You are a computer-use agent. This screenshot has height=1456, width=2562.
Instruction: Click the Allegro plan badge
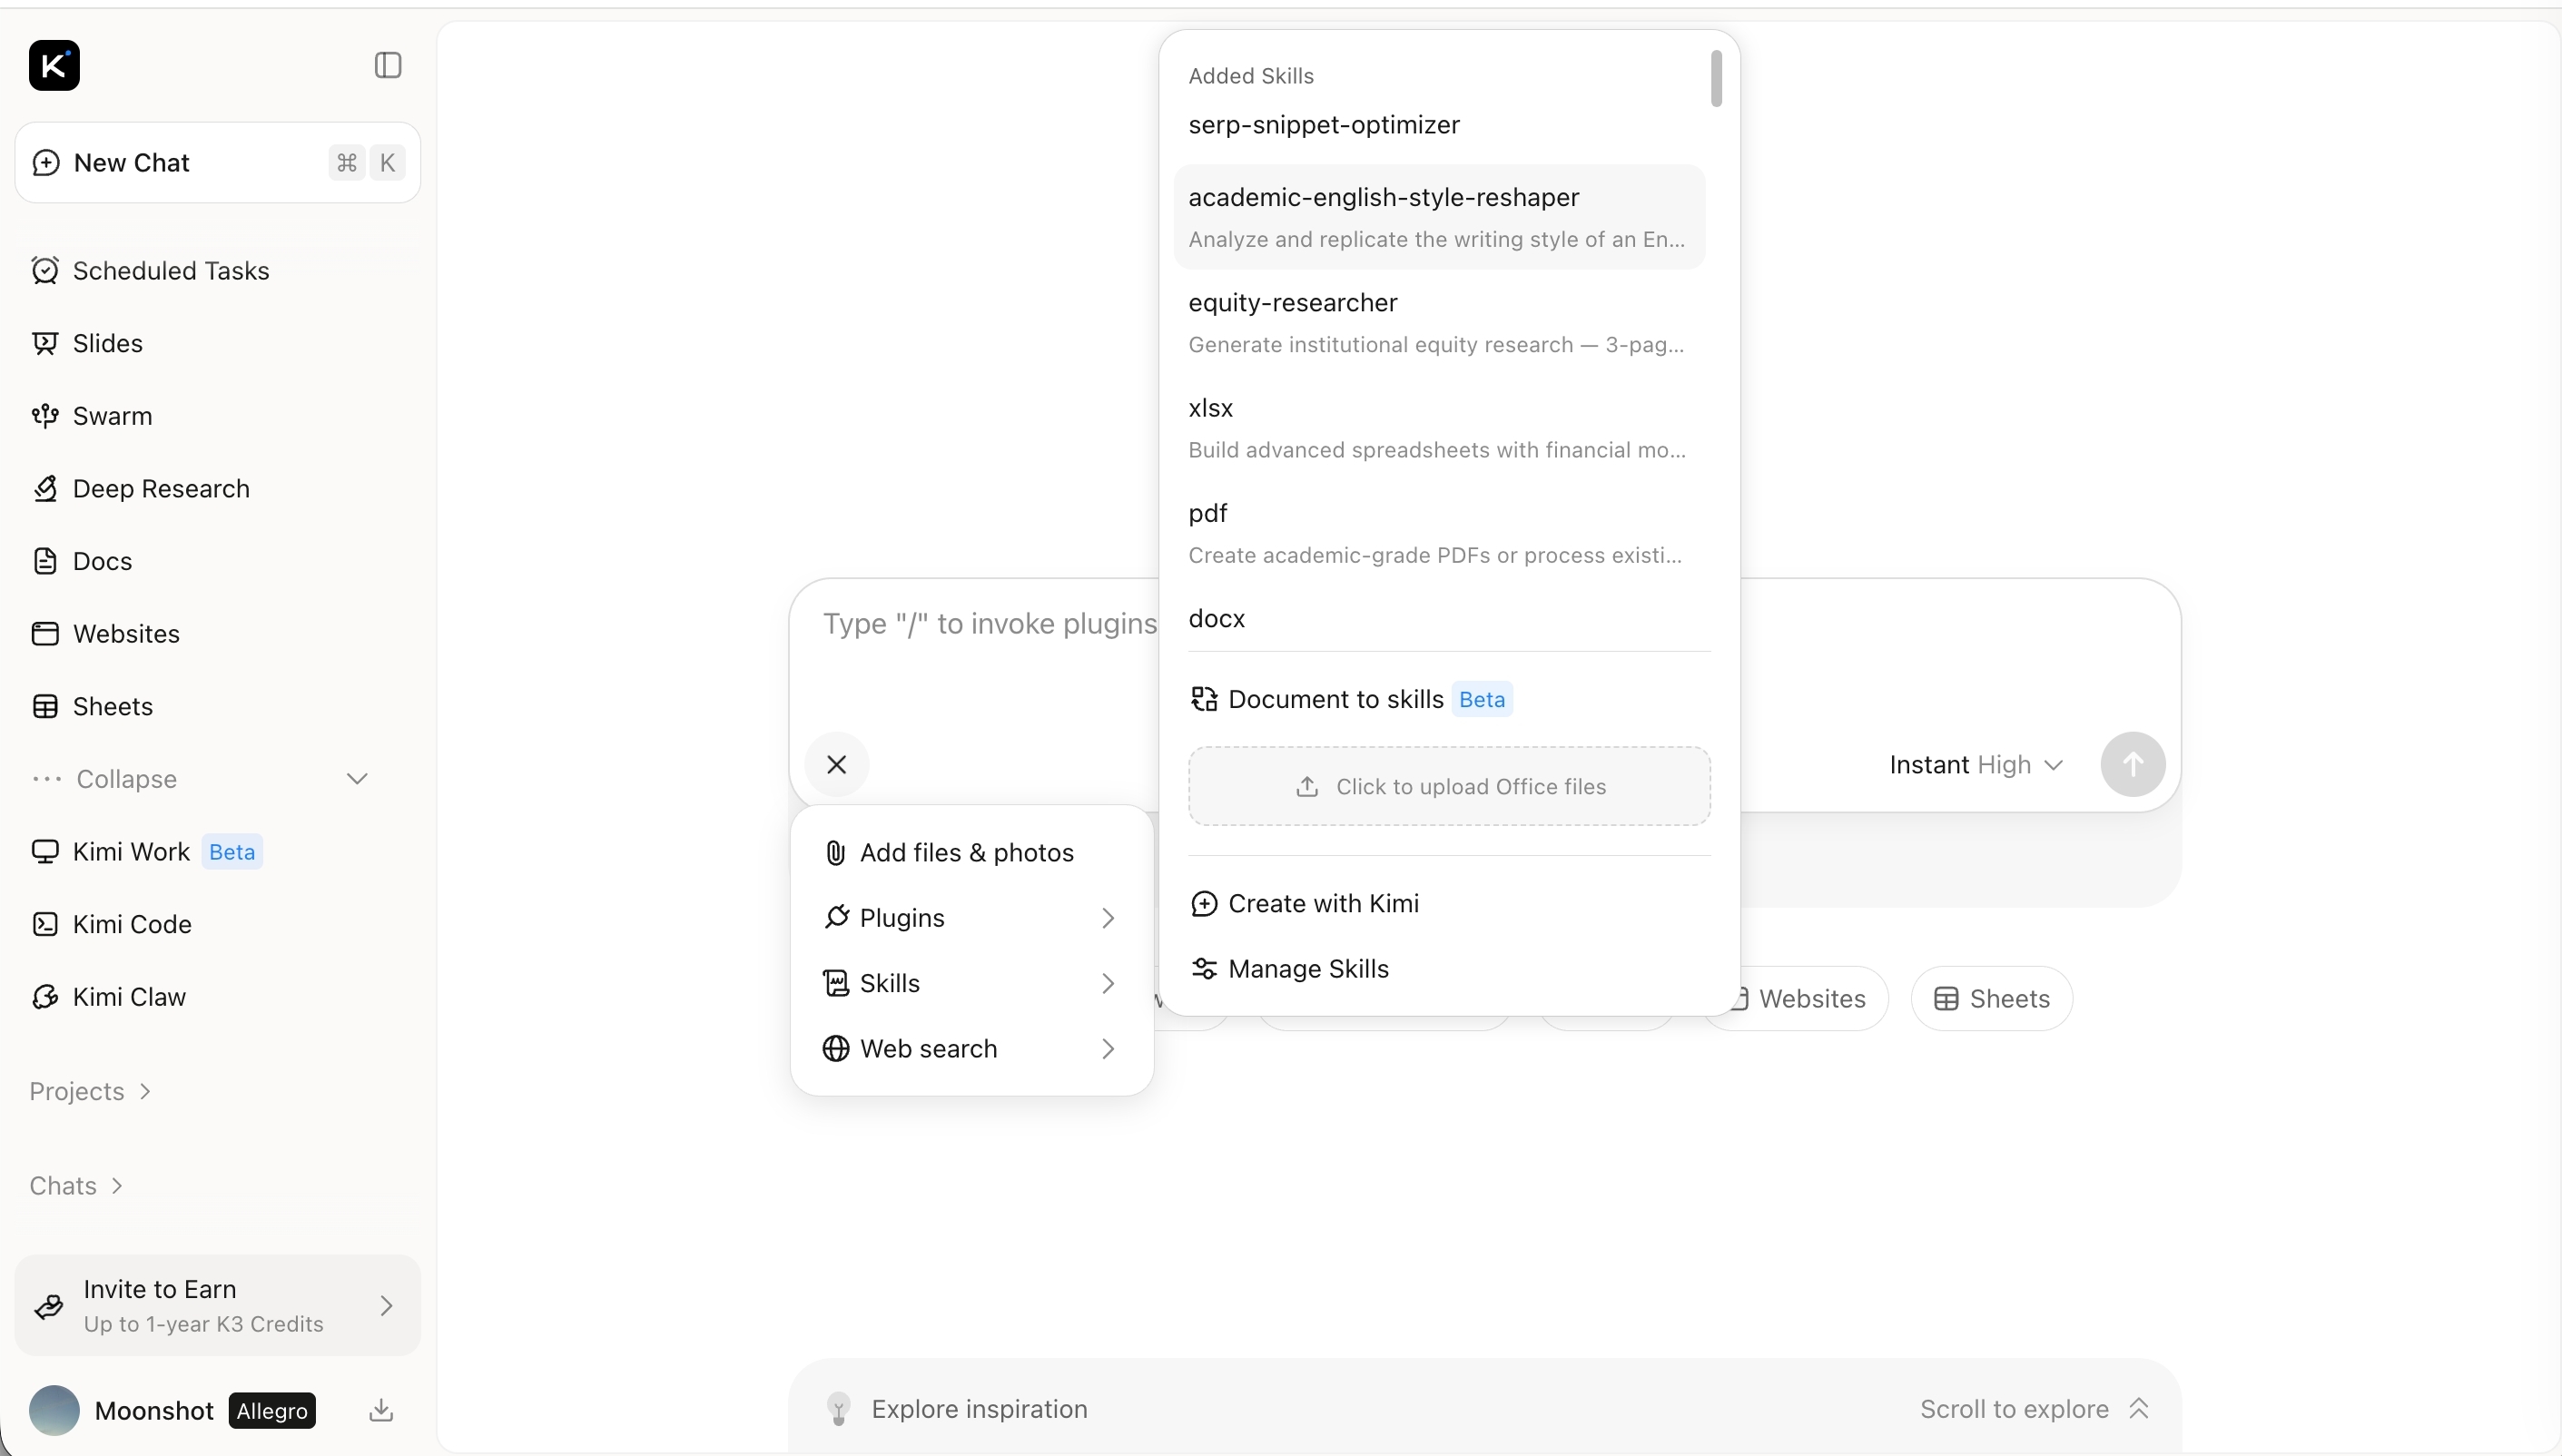coord(272,1411)
